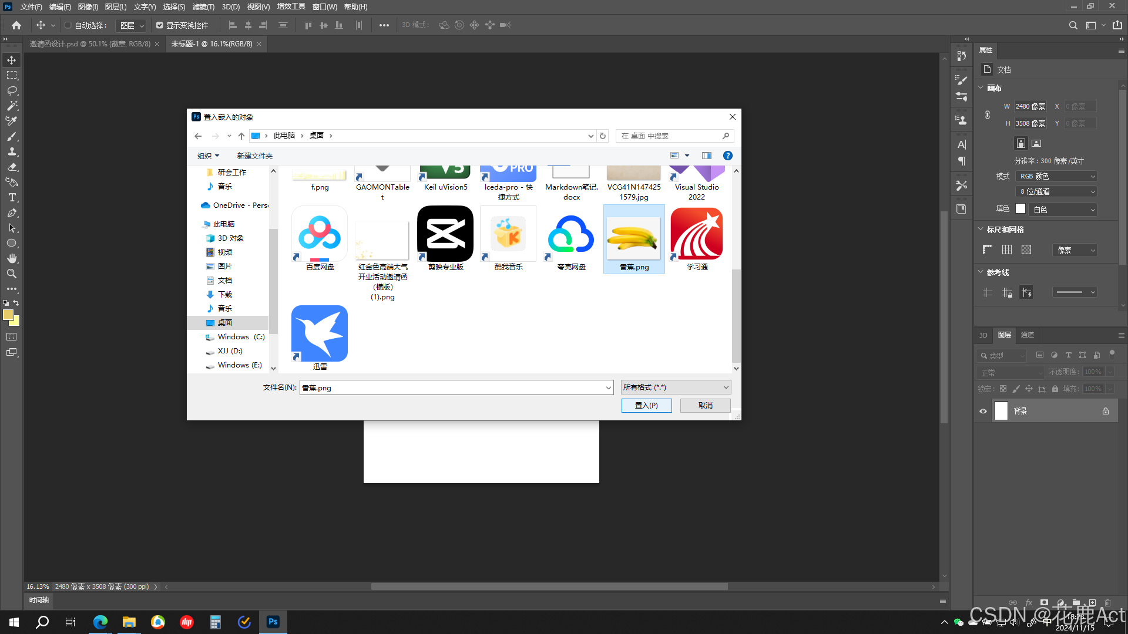Select the Zoom tool in toolbar
This screenshot has width=1128, height=634.
coord(12,274)
